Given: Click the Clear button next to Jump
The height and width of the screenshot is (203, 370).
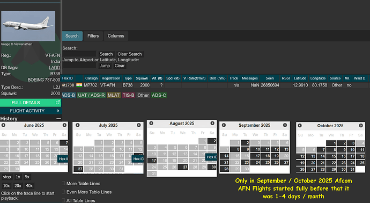Looking at the screenshot, I should pos(120,66).
